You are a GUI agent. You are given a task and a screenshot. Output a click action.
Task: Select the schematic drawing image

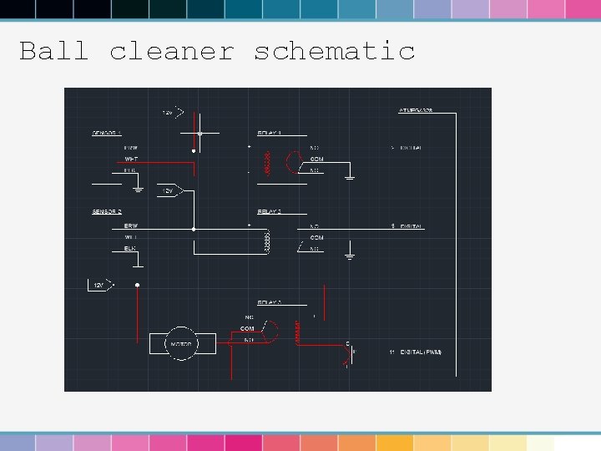[278, 240]
